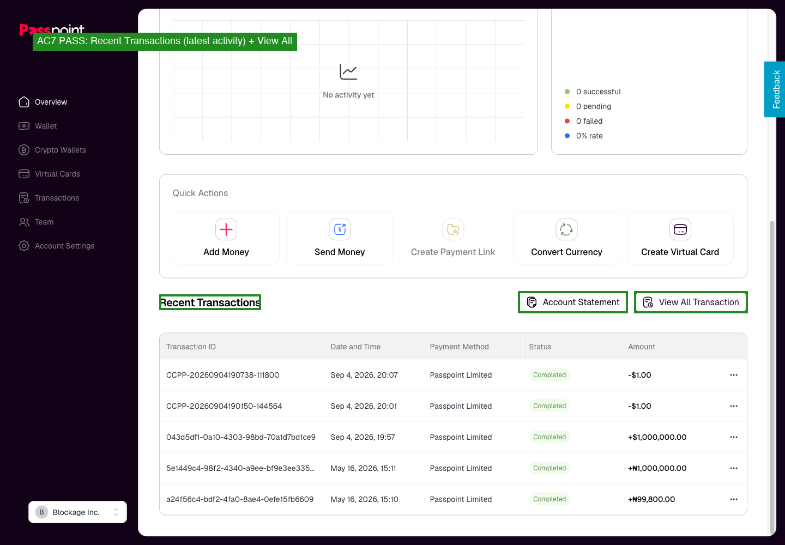Screen dimensions: 785x545
Task: Click View All Transaction button
Action: [x=691, y=302]
